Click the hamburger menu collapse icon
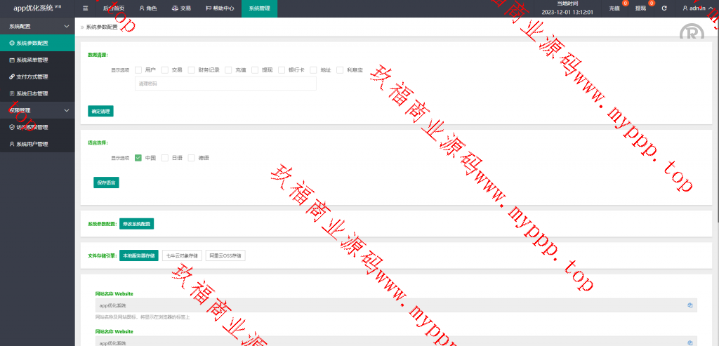The height and width of the screenshot is (346, 719). [85, 8]
